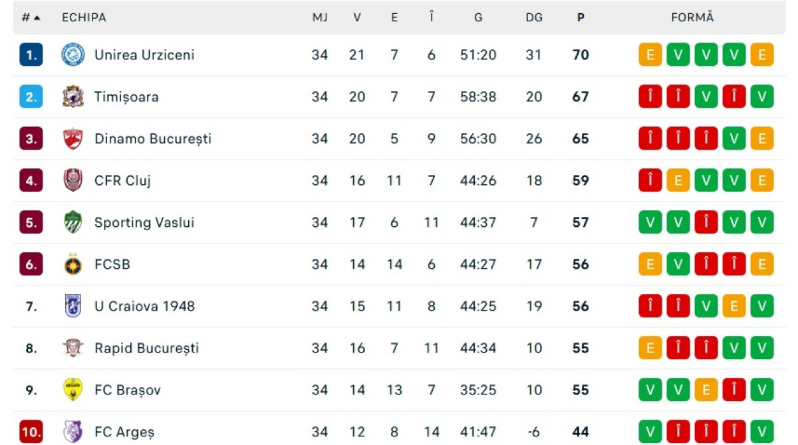Open the Unirea Urziceni team link
The image size is (798, 445).
click(x=144, y=55)
